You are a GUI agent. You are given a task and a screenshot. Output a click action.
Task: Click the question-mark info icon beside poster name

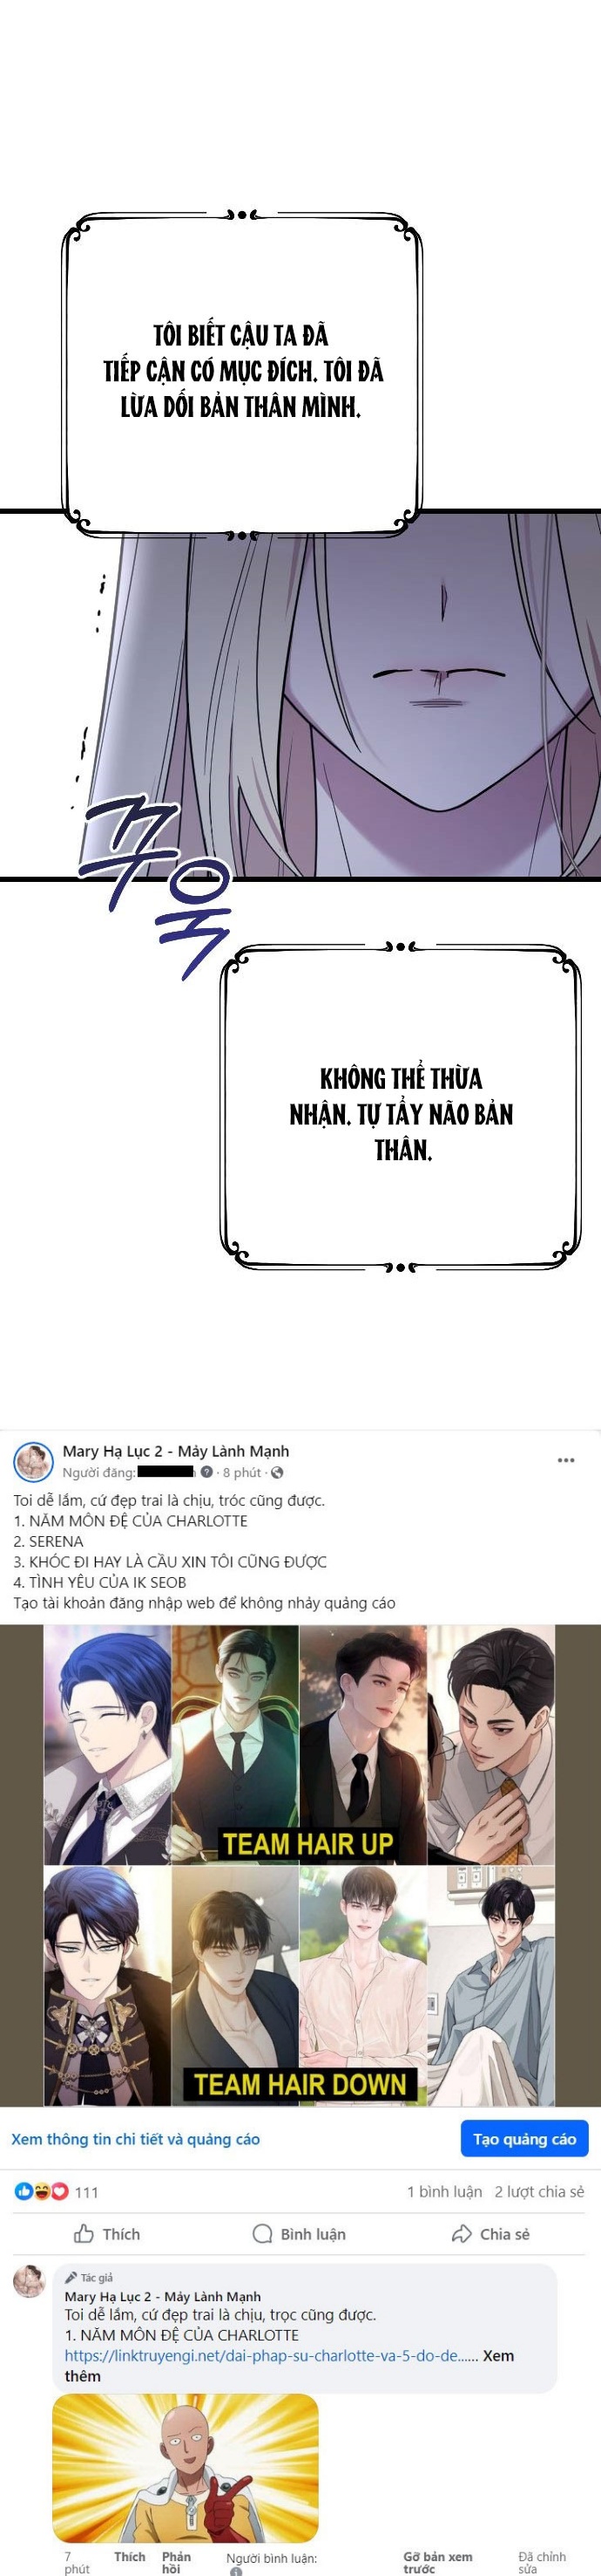point(206,1472)
